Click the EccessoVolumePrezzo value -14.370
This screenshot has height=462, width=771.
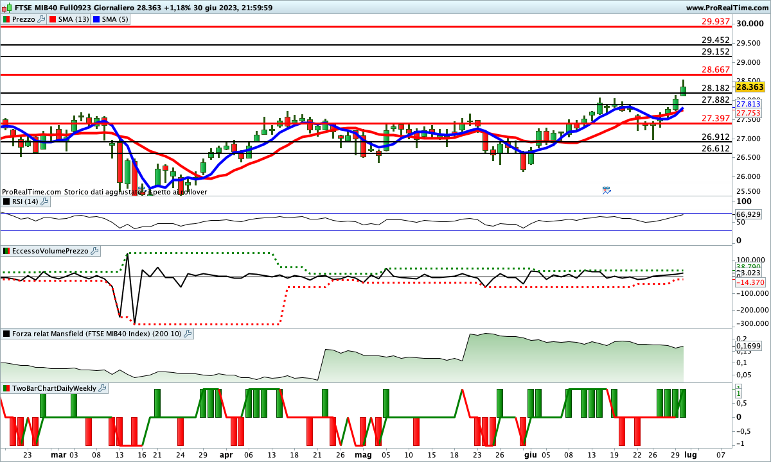[x=749, y=282]
